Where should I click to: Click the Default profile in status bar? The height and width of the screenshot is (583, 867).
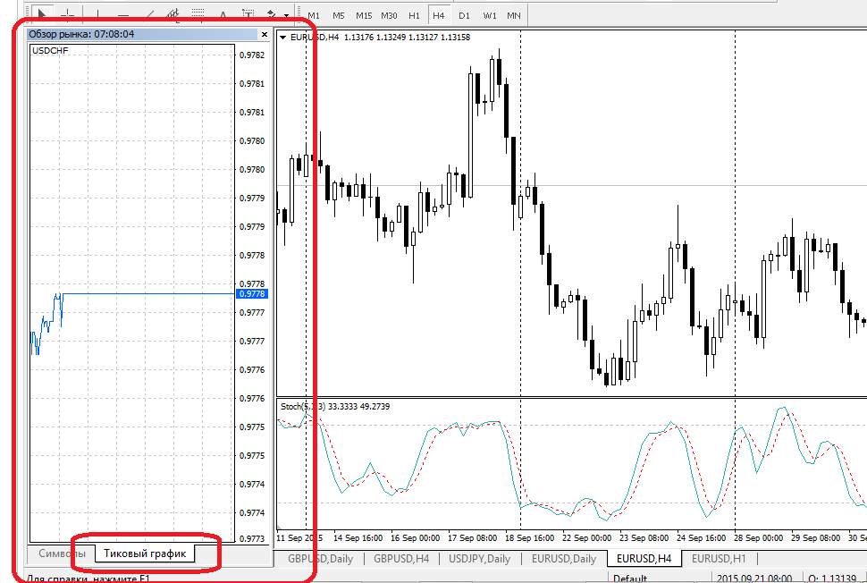pos(630,578)
